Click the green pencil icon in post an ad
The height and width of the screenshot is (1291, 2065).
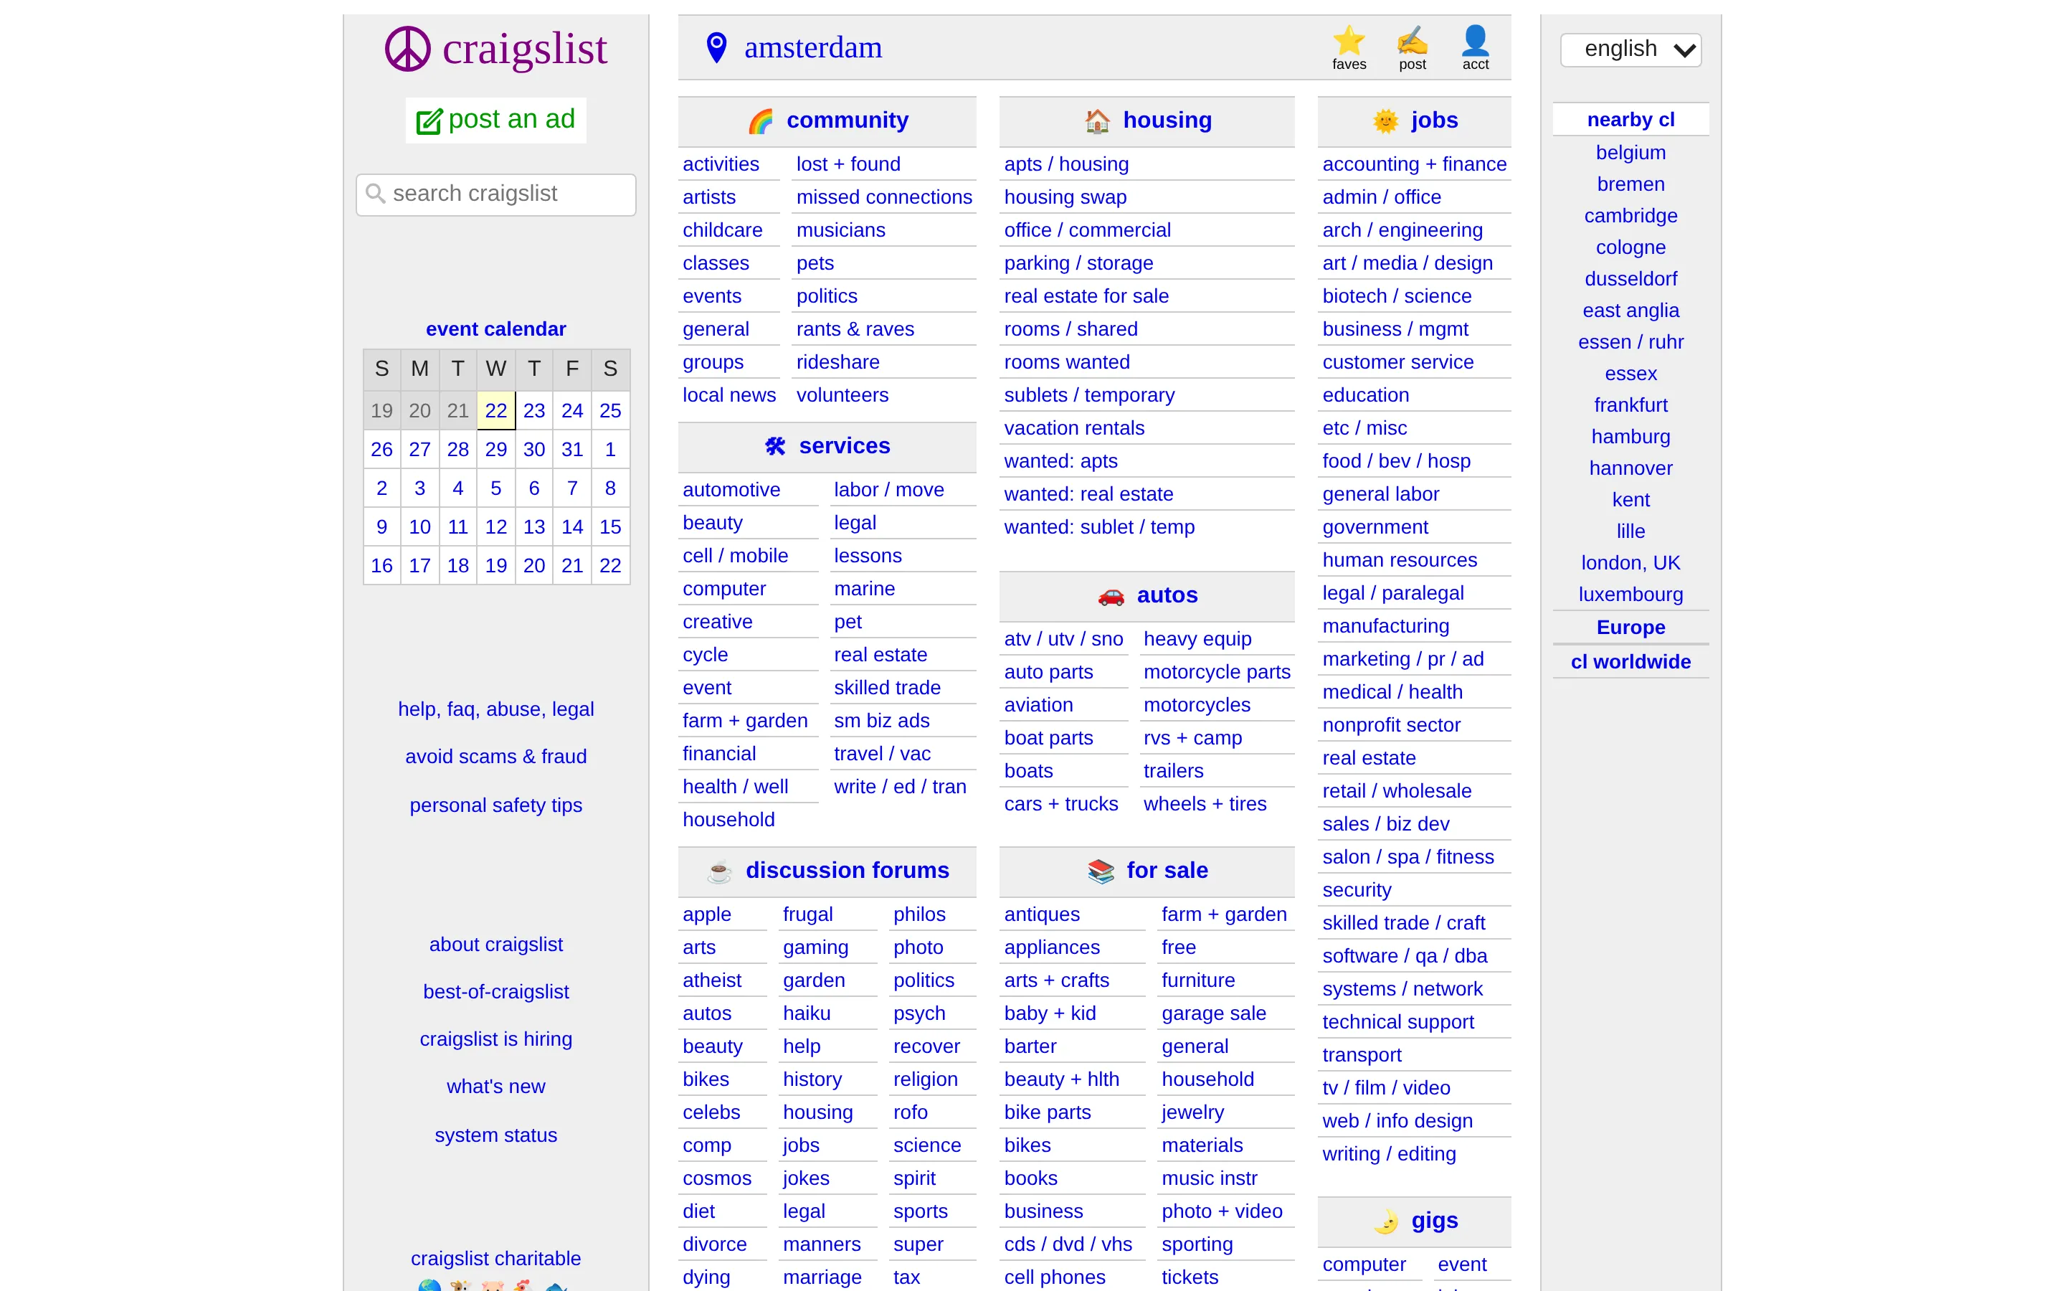pos(429,121)
